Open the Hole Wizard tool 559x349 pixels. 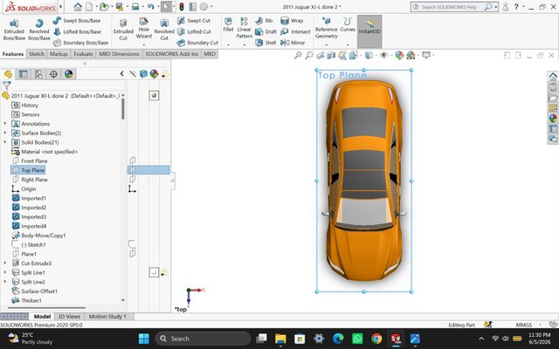click(143, 29)
